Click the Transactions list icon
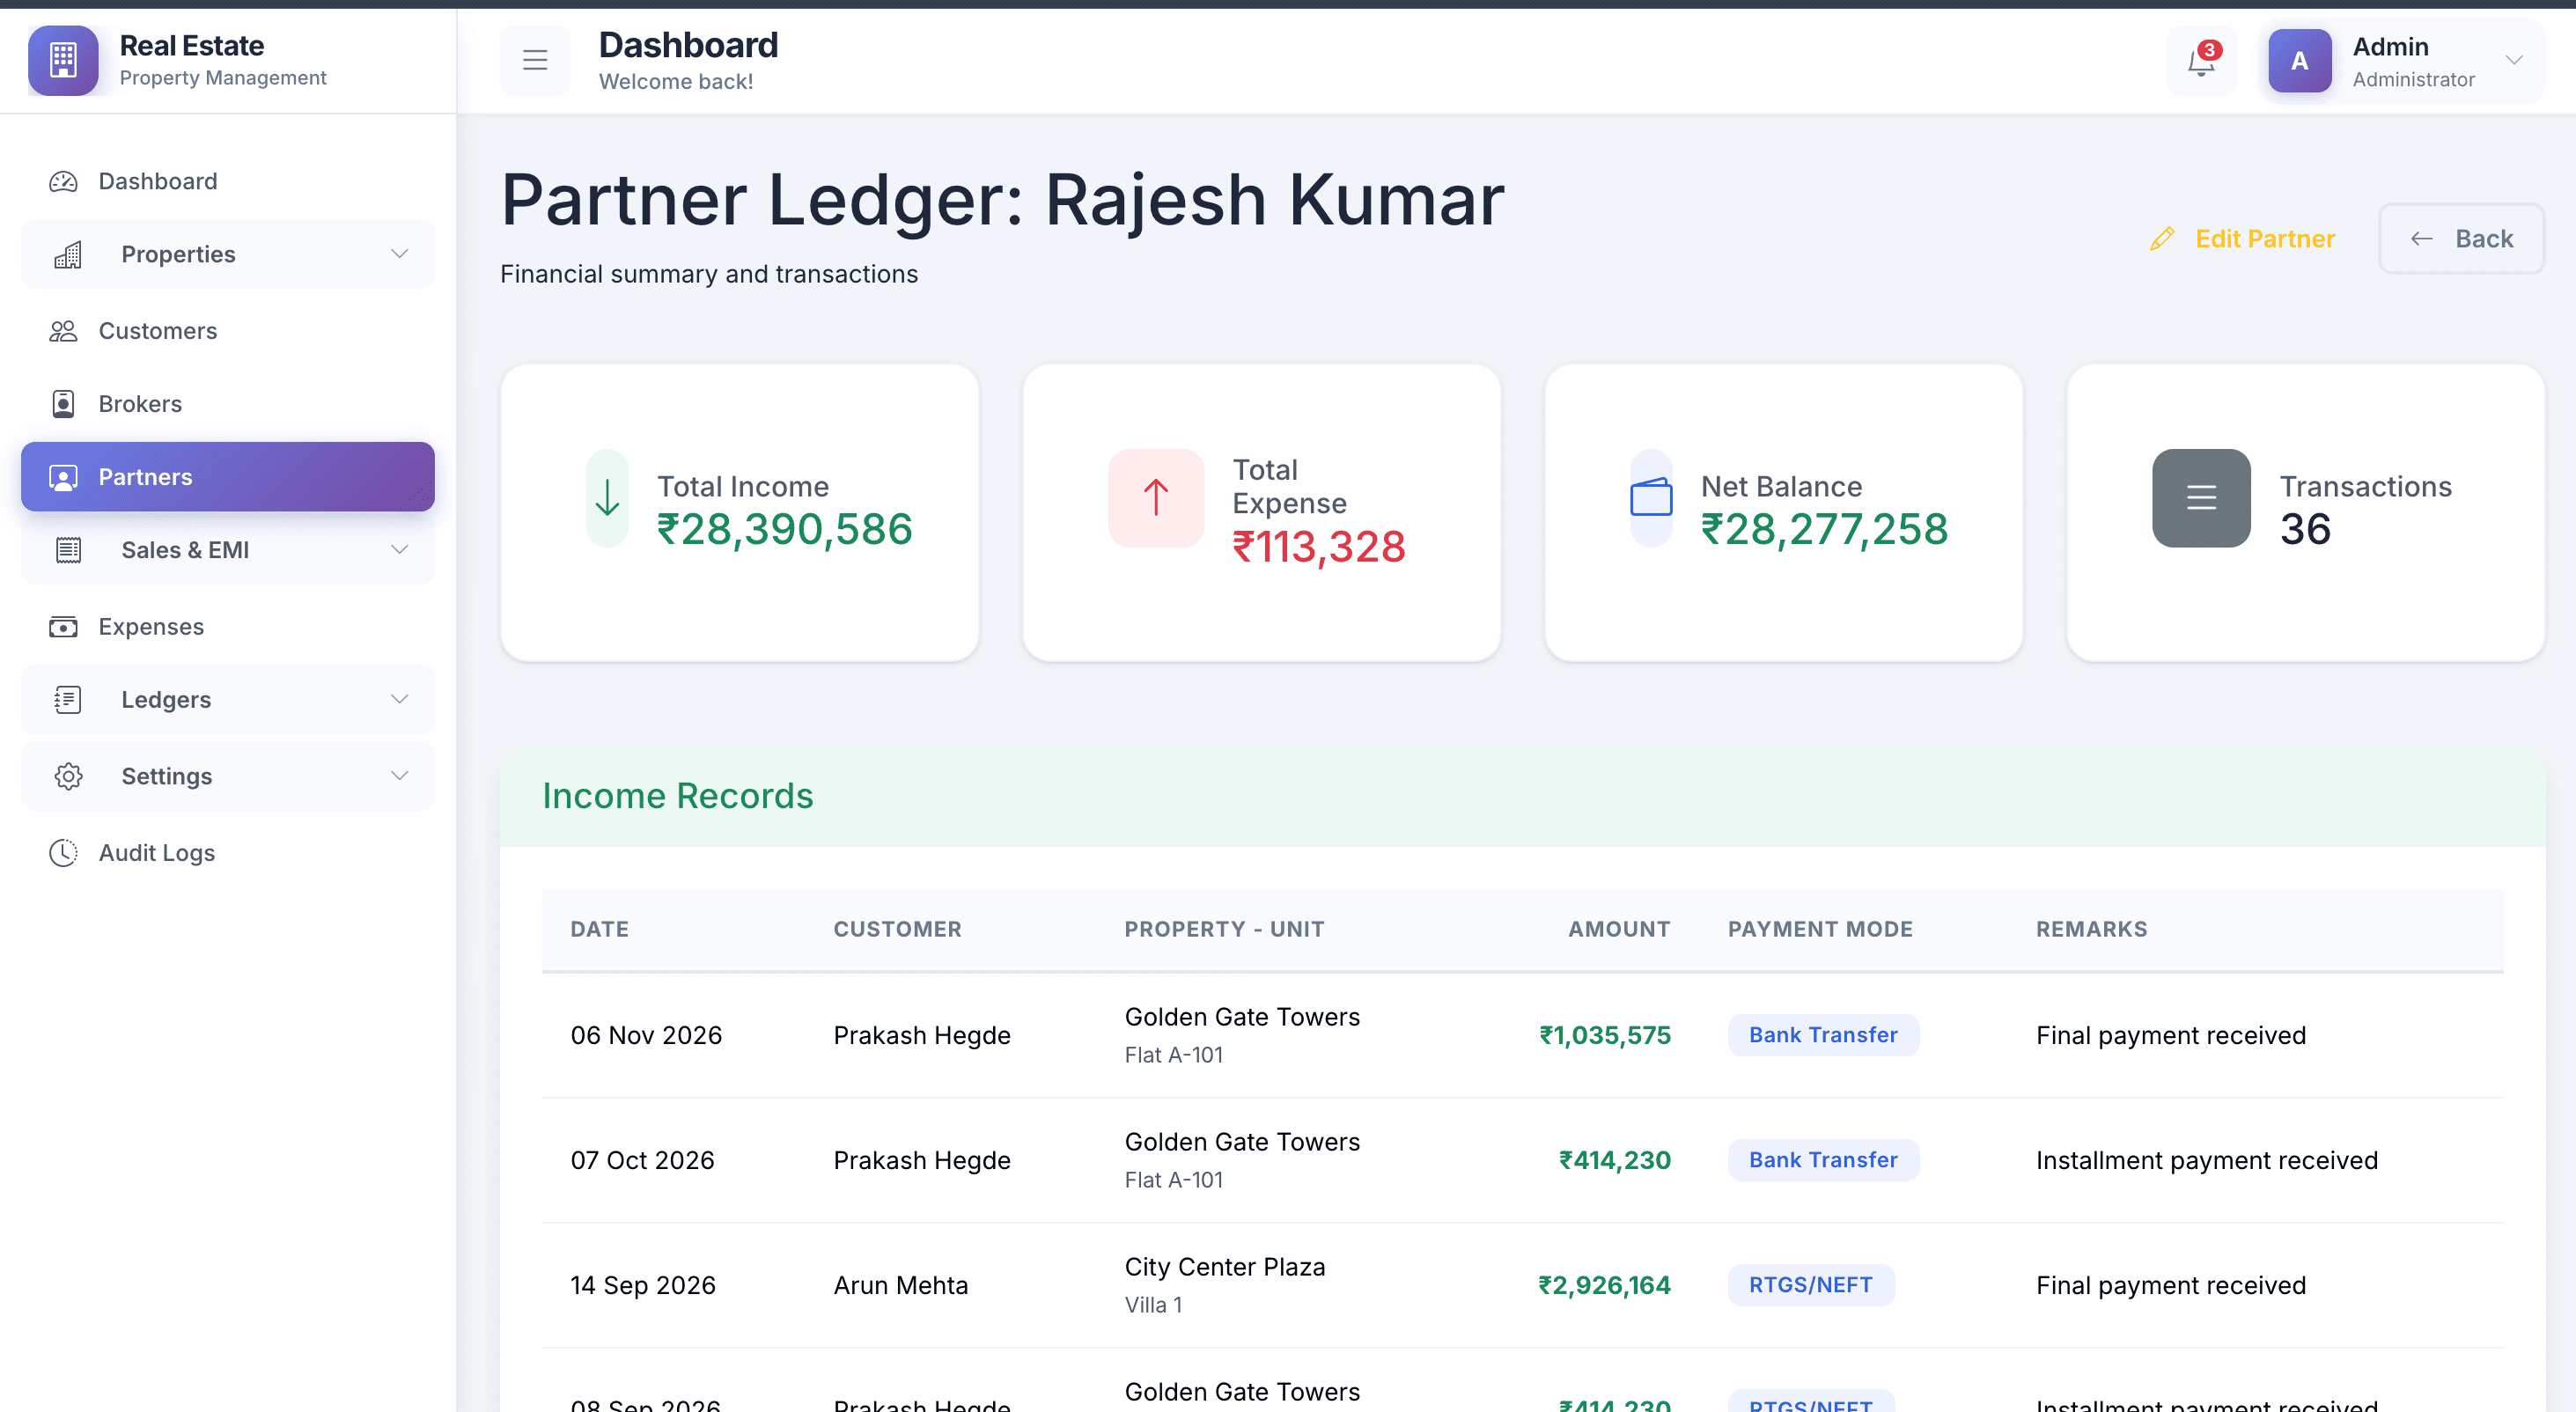 point(2201,497)
